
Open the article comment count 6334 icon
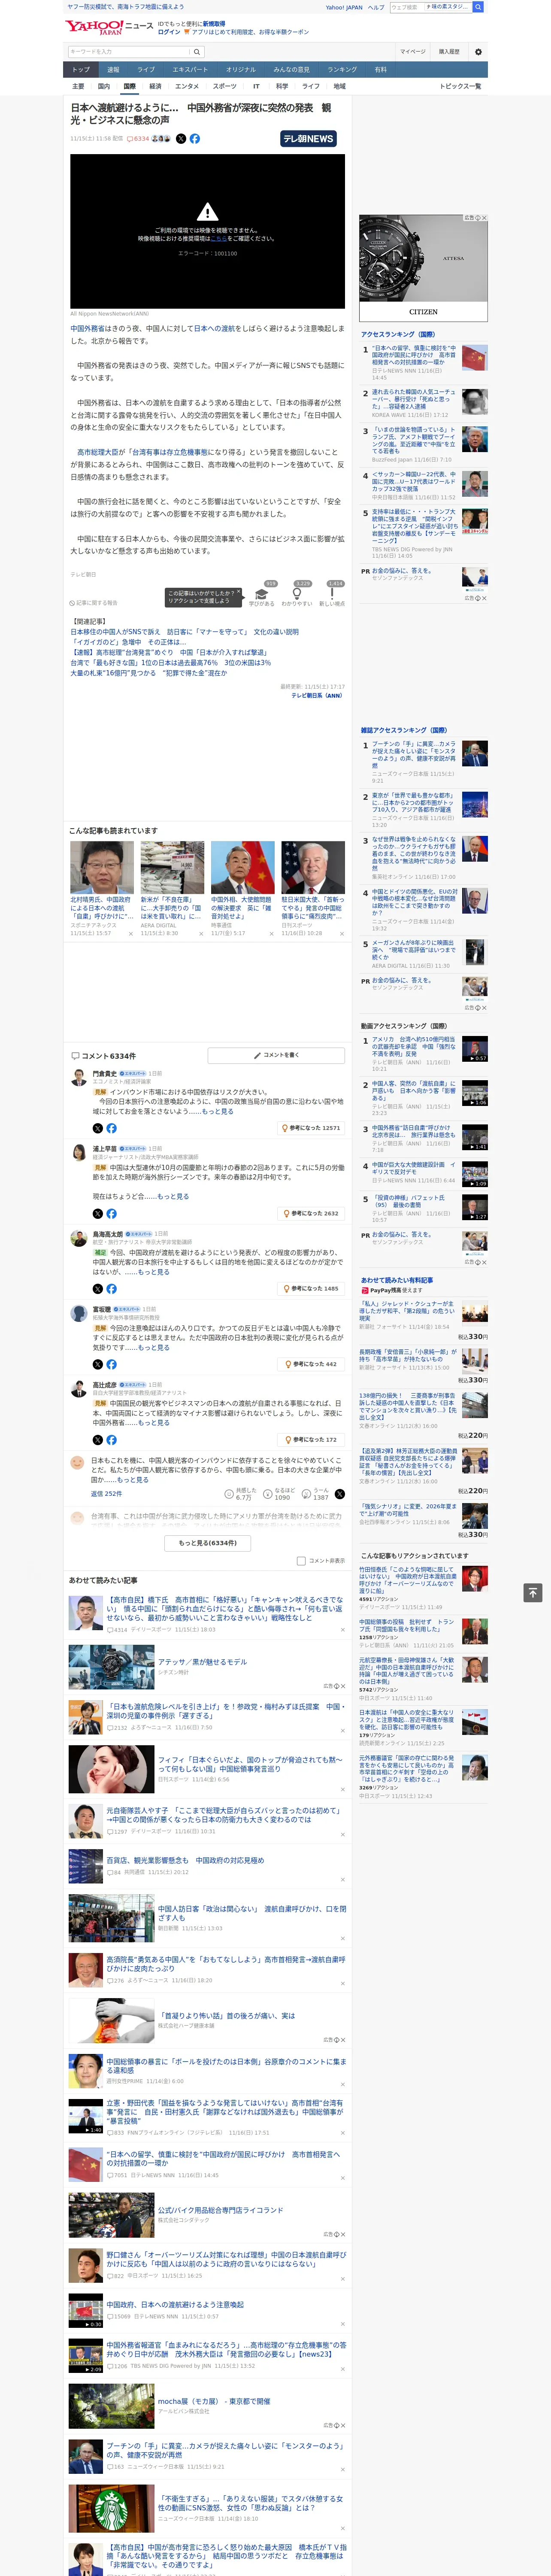tap(139, 139)
